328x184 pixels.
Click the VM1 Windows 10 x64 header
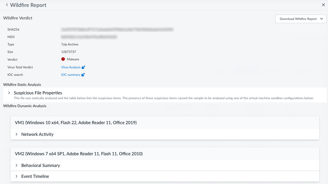[76, 123]
